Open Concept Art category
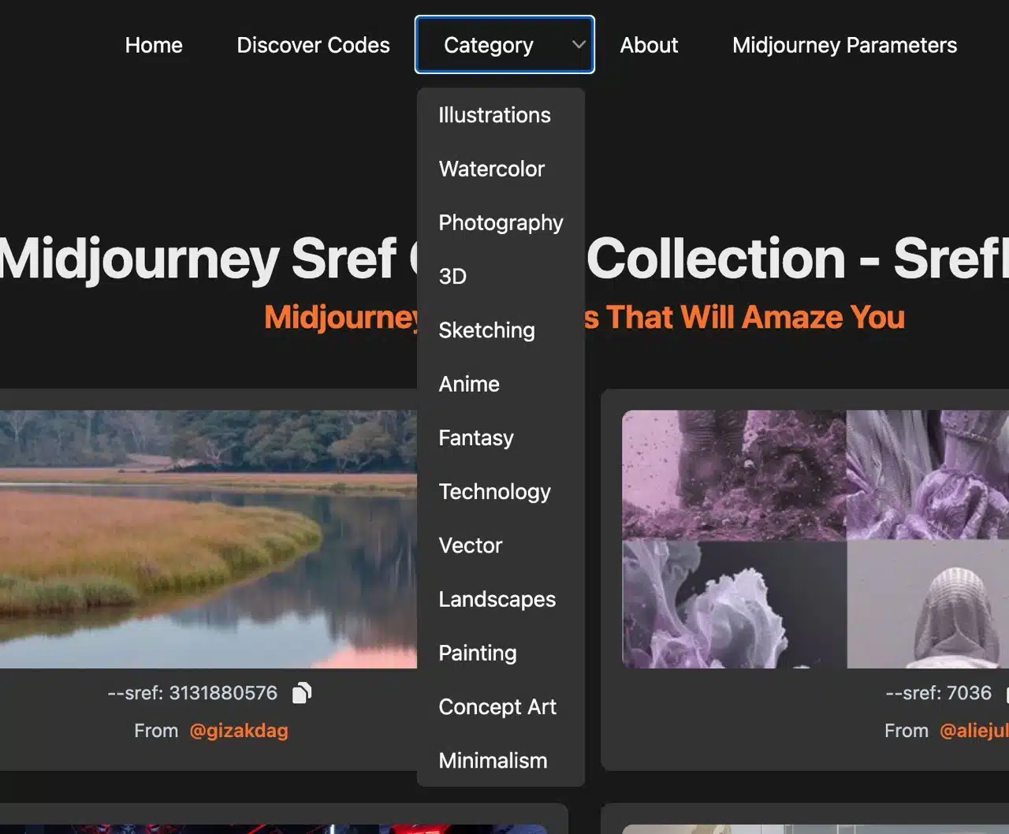Screen dimensions: 1009x834 point(497,707)
